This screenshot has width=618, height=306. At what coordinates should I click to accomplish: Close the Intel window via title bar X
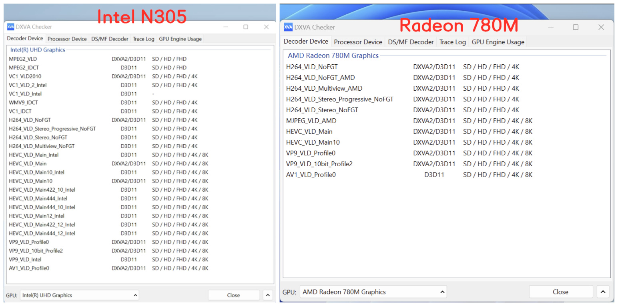pyautogui.click(x=266, y=27)
